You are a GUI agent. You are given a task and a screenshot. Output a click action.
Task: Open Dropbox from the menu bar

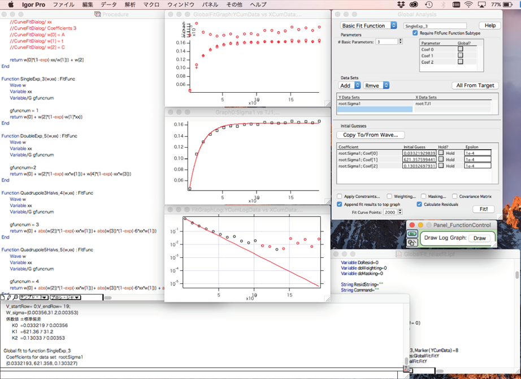click(x=402, y=5)
